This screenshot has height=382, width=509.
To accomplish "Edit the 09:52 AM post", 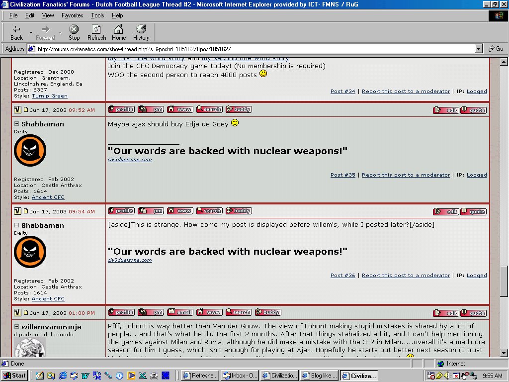I will point(446,110).
